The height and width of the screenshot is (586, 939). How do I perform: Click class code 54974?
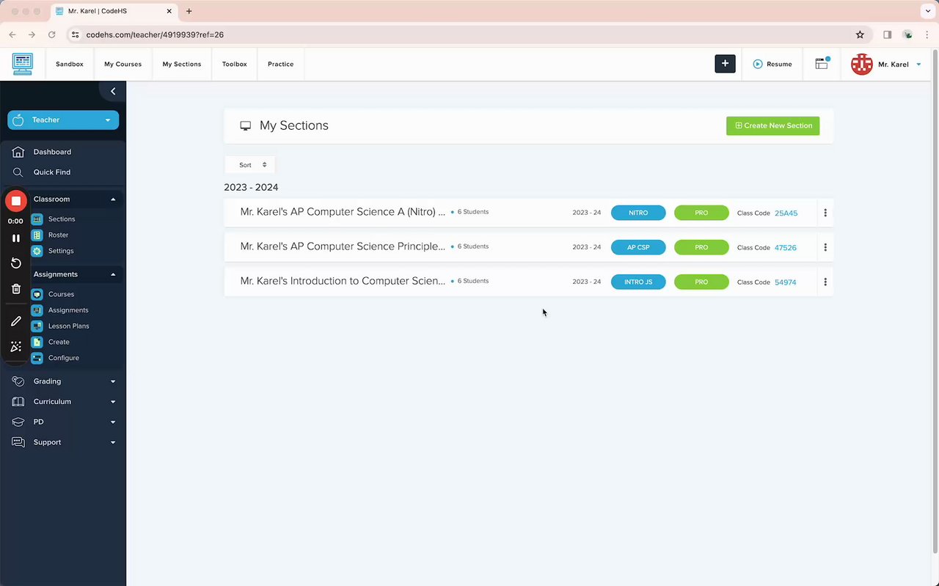pyautogui.click(x=786, y=282)
